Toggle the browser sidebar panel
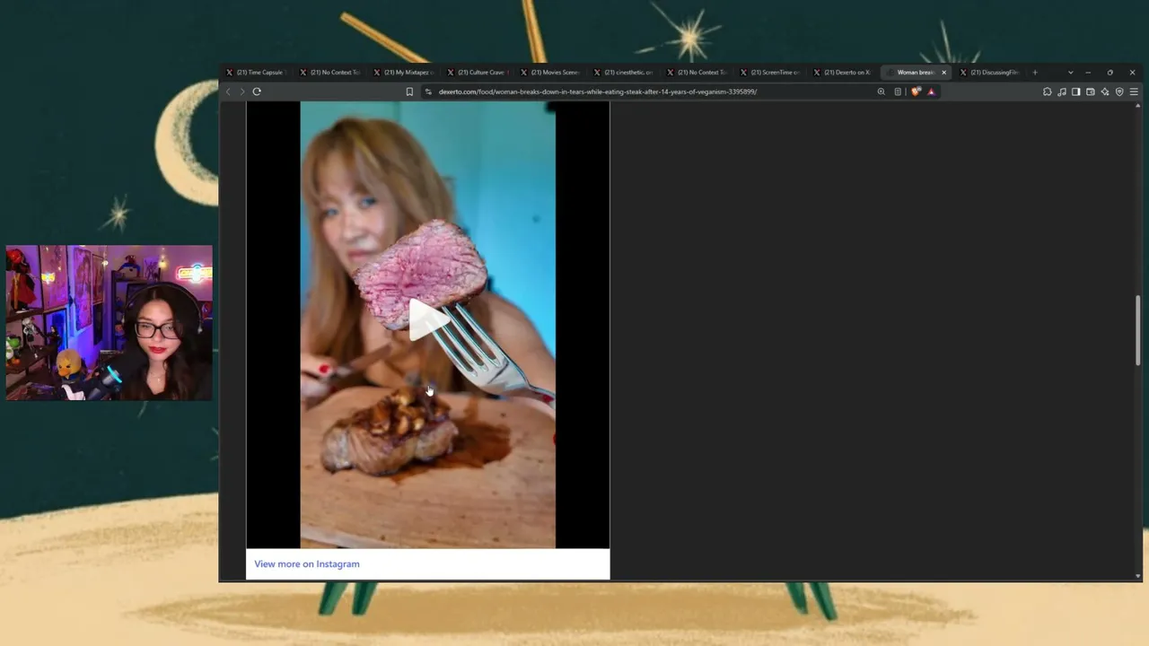 [1076, 92]
